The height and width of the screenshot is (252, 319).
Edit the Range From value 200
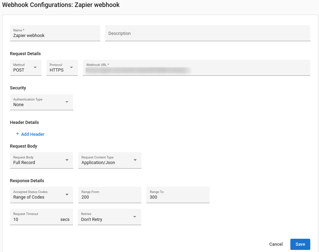110,195
